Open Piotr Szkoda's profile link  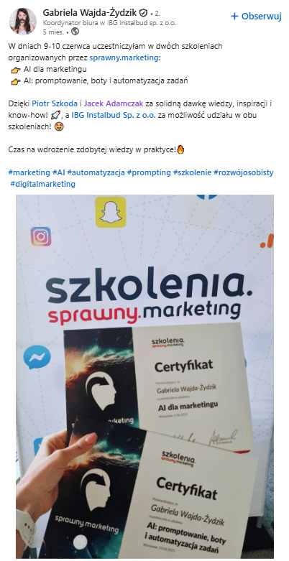point(55,103)
